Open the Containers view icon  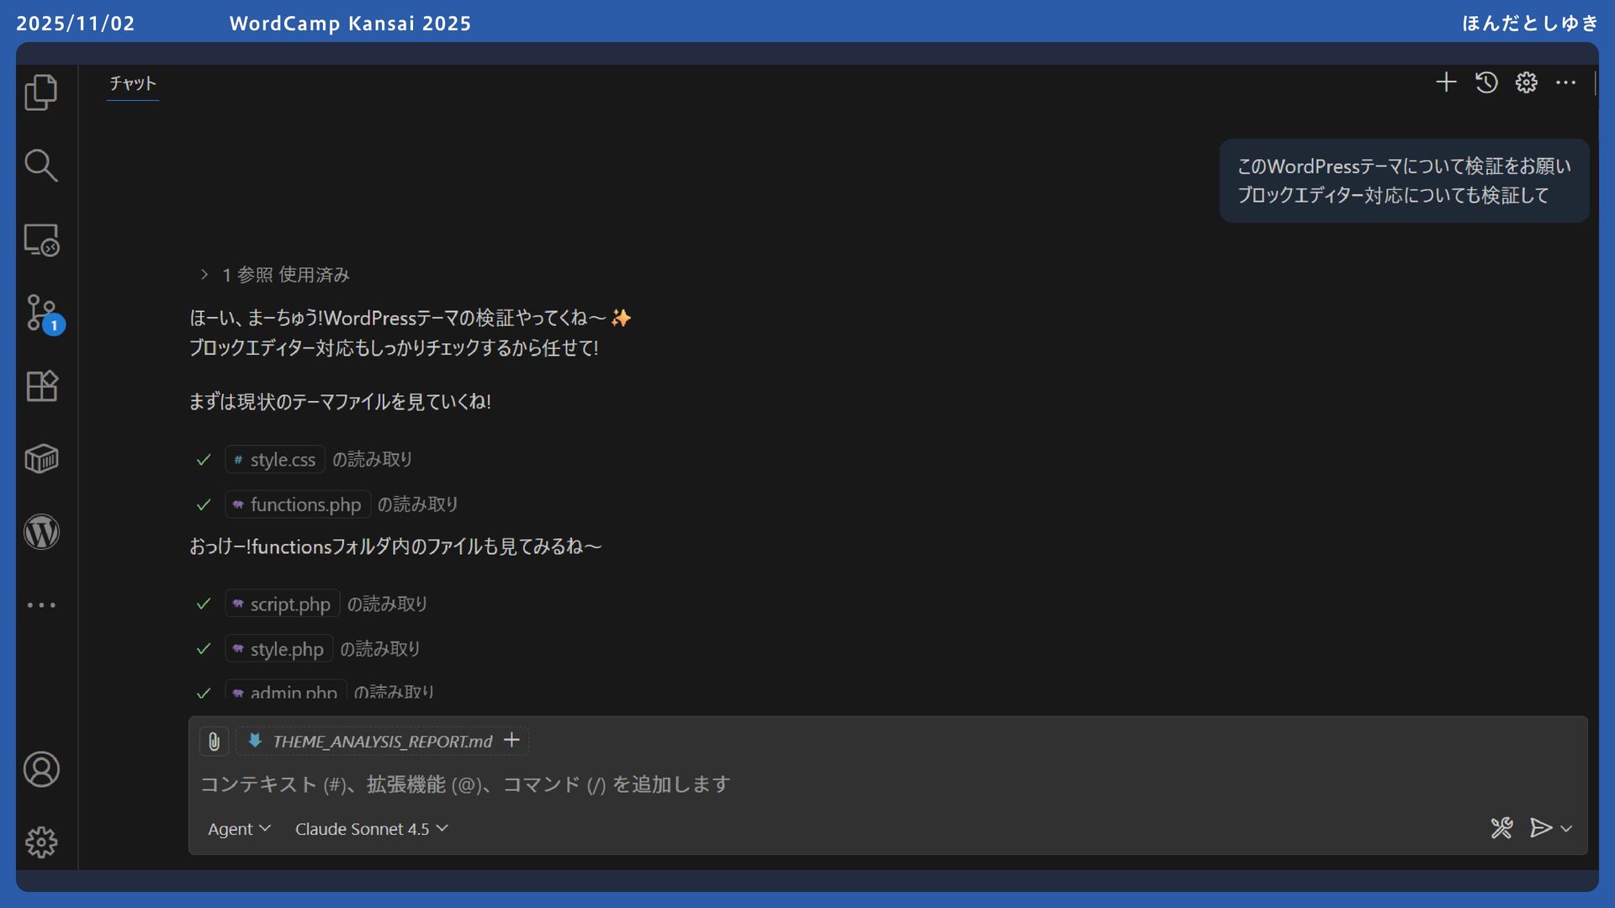pos(40,459)
